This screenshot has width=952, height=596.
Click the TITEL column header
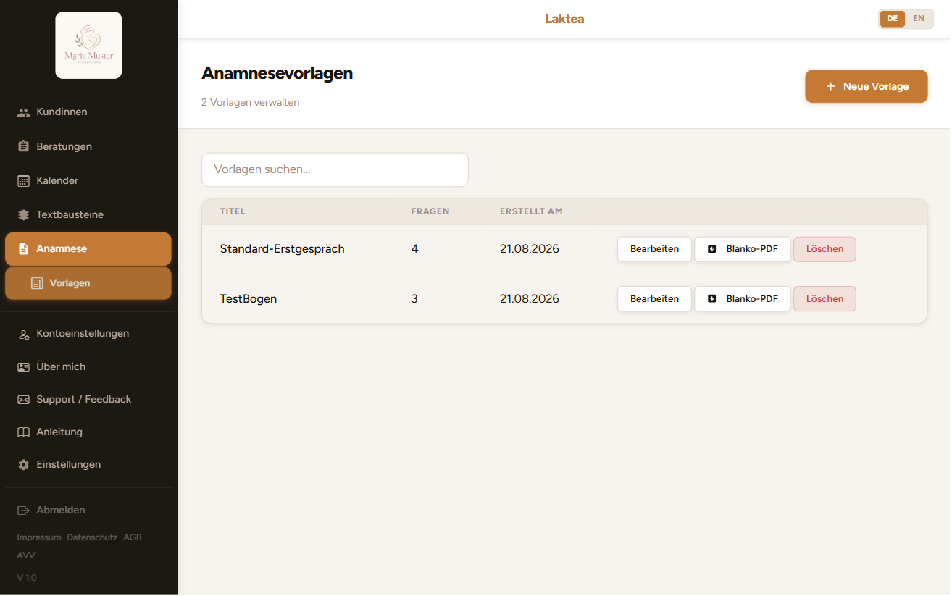coord(233,212)
